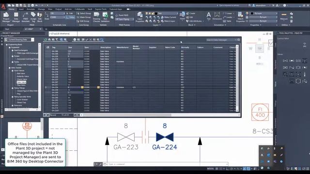Collapse the Engineering Items tree node
The width and height of the screenshot is (310, 174).
[6, 44]
